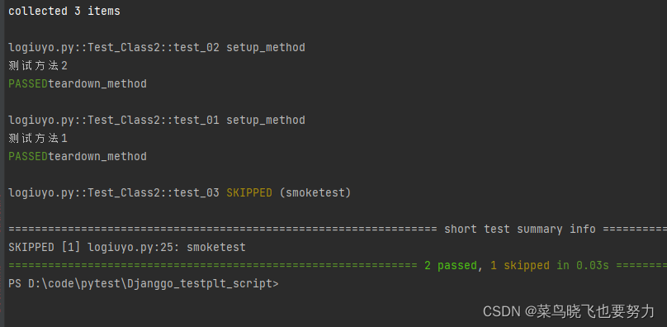Click the 测试方法1 output text
667x327 pixels.
point(38,139)
